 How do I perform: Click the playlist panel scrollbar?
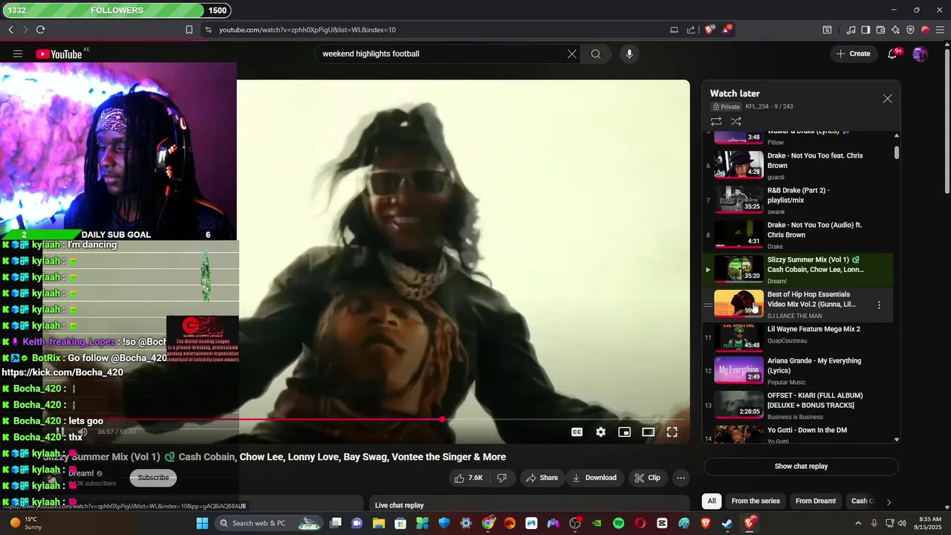coord(896,152)
